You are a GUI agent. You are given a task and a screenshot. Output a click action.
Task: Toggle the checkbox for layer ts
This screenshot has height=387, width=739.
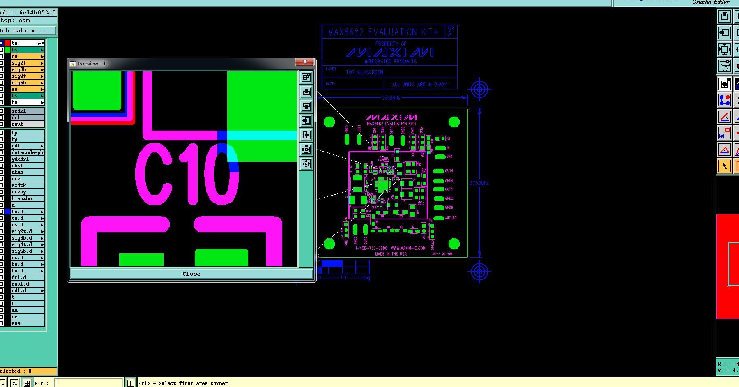(x=1, y=50)
